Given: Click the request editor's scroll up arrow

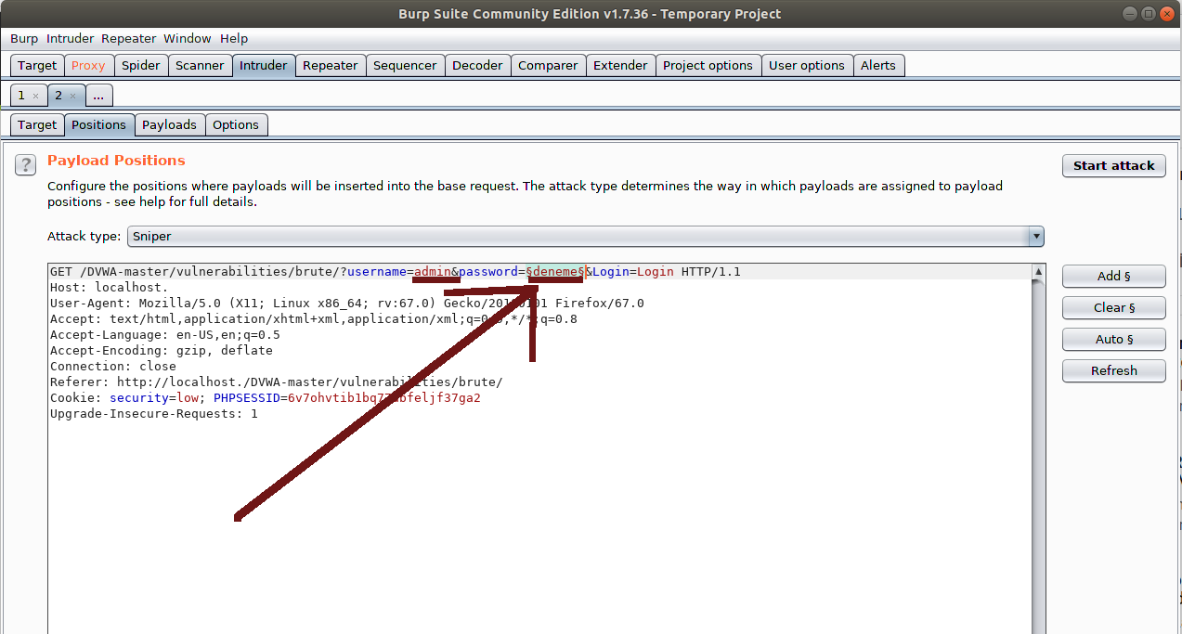Looking at the screenshot, I should pyautogui.click(x=1038, y=271).
